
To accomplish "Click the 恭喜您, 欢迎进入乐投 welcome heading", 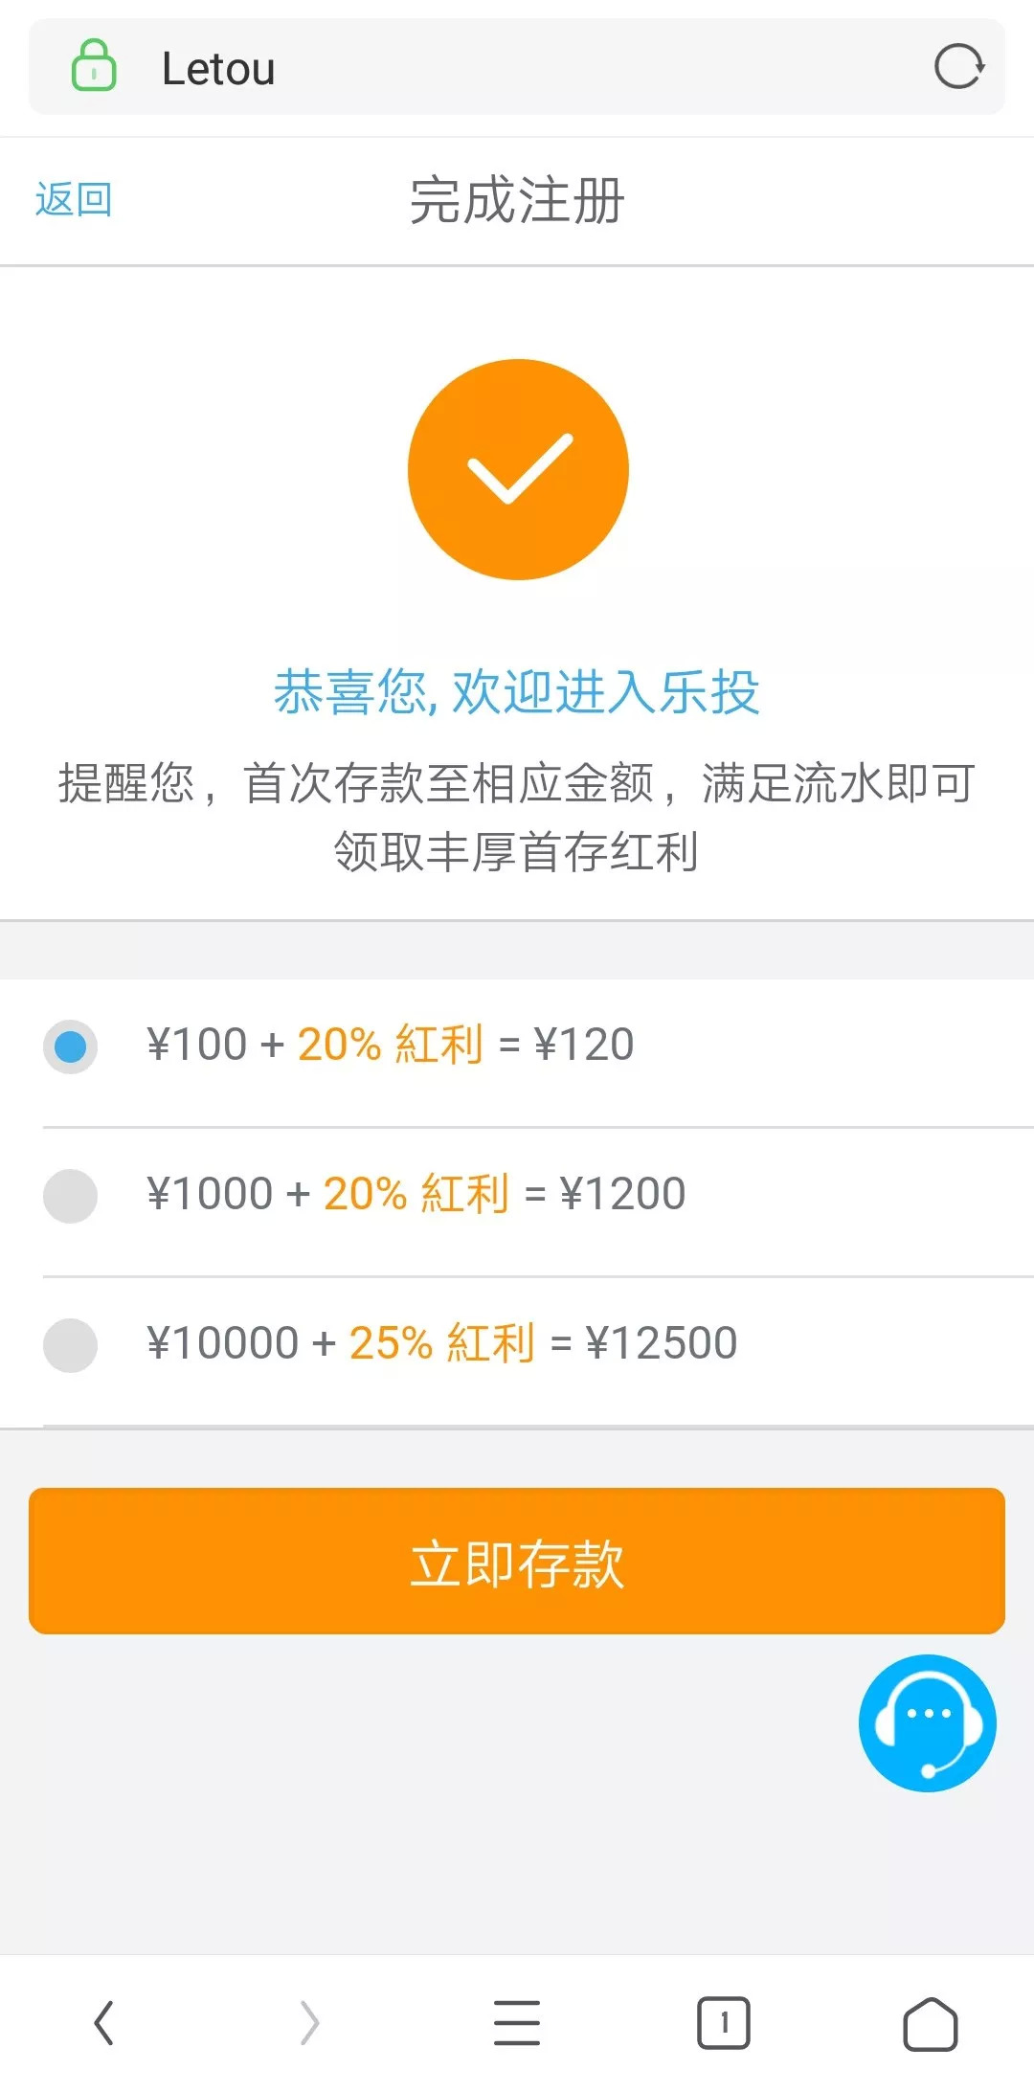I will (517, 692).
